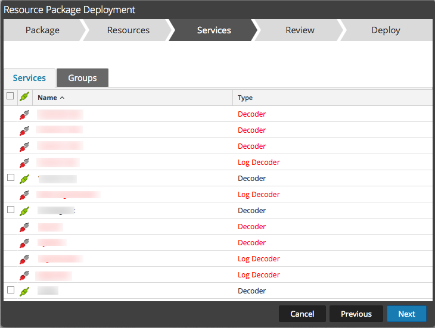Jump to the Review wizard step
This screenshot has width=435, height=328.
(300, 30)
